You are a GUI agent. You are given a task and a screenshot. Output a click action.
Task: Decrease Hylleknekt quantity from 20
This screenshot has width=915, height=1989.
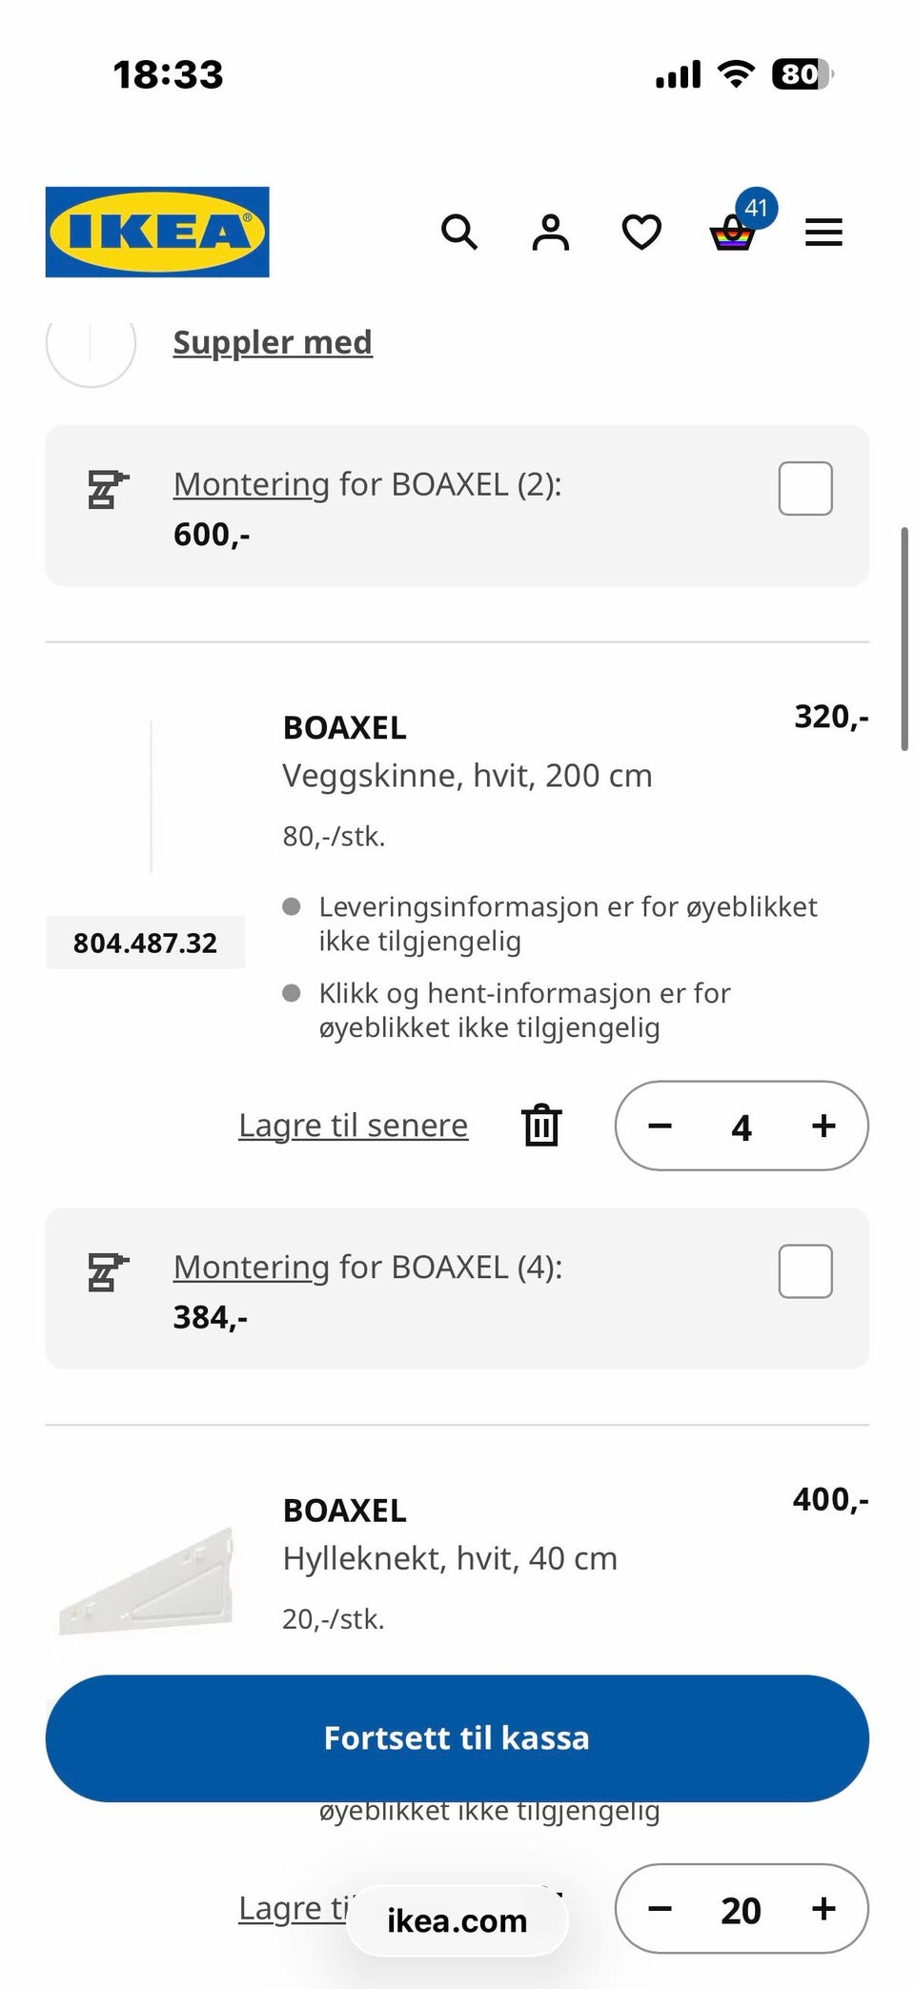pyautogui.click(x=661, y=1909)
